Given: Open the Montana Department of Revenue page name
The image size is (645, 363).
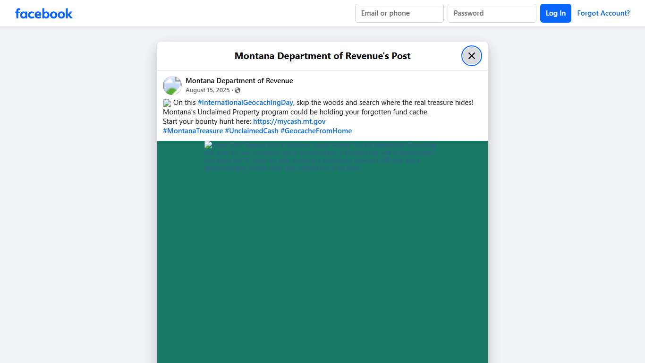Looking at the screenshot, I should point(239,80).
